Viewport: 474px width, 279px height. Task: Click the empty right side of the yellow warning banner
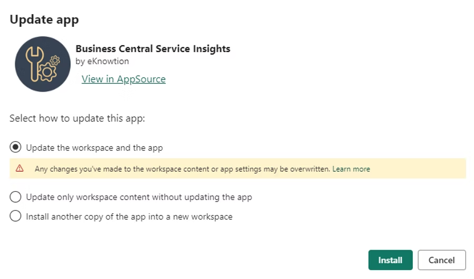pyautogui.click(x=422, y=168)
